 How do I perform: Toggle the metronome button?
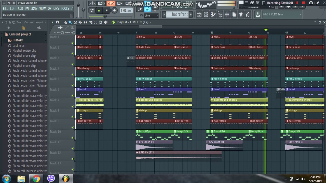(x=93, y=3)
